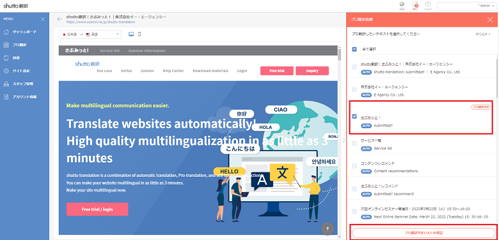The width and height of the screenshot is (499, 240).
Task: Check the サービス一覧 Service list checkbox
Action: pyautogui.click(x=354, y=144)
